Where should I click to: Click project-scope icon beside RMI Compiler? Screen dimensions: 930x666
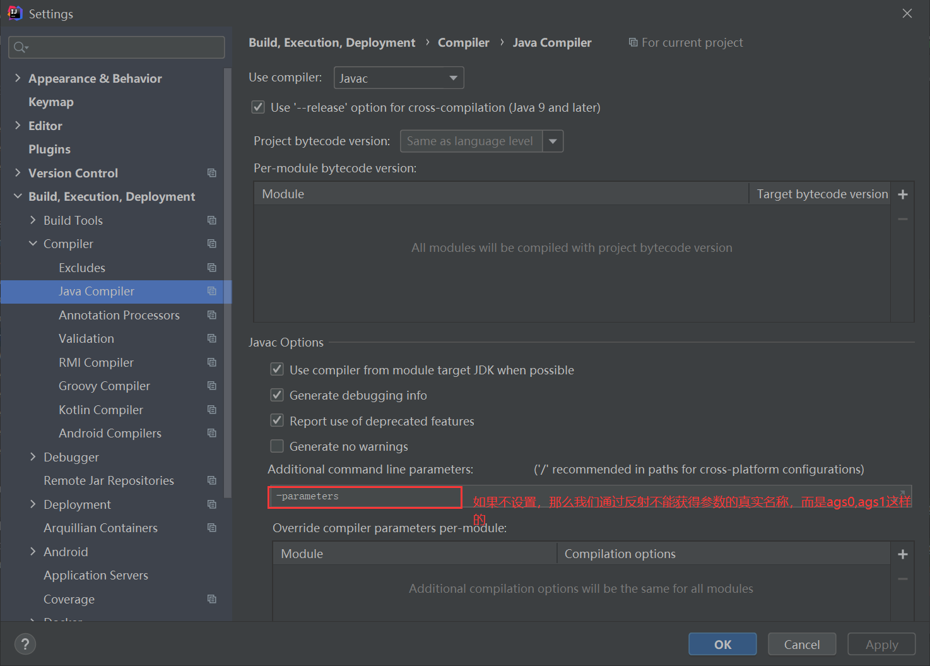(212, 362)
